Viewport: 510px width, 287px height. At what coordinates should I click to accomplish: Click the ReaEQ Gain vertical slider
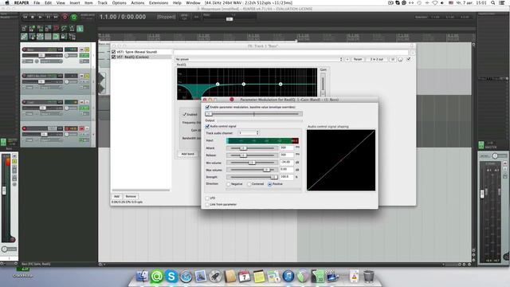pos(323,84)
